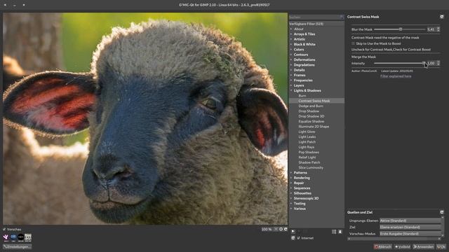This screenshot has height=252, width=449.
Task: Click the grey square logo icon below preview
Action: click(x=28, y=237)
